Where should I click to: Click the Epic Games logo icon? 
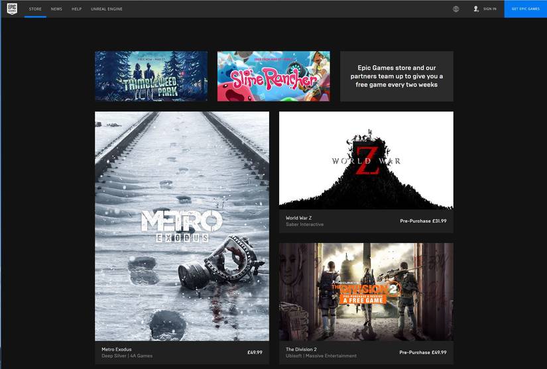[x=12, y=9]
